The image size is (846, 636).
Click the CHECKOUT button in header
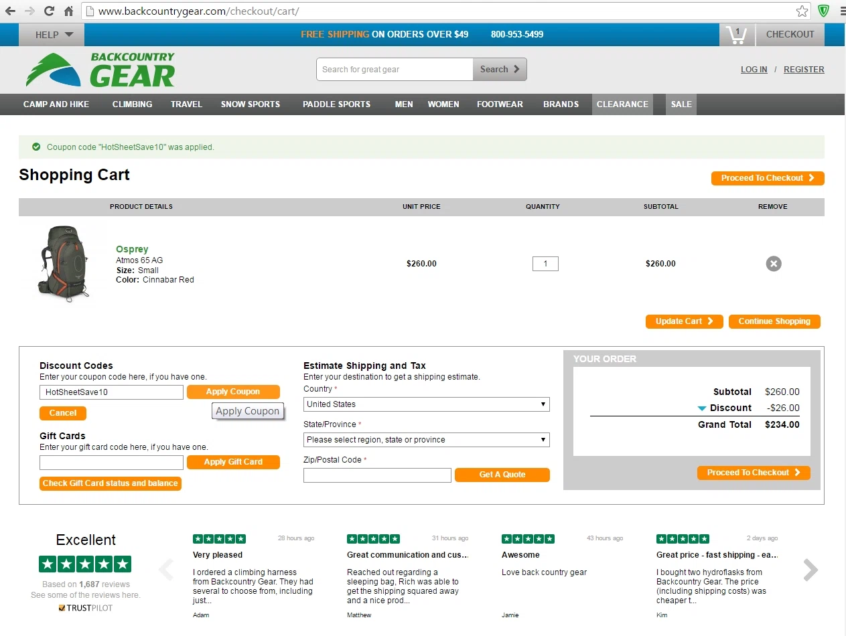click(790, 35)
